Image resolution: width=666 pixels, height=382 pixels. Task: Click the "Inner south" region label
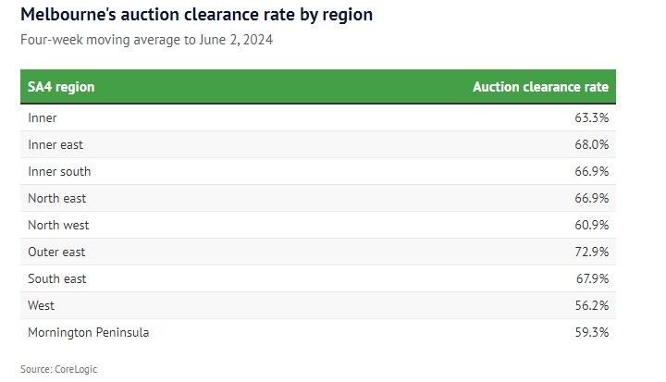pyautogui.click(x=59, y=172)
